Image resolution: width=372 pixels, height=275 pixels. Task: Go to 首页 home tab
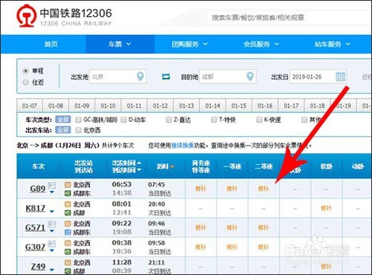point(51,44)
